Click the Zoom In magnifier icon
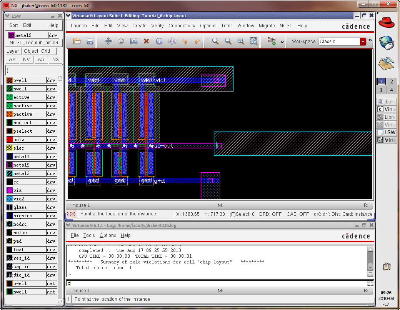The height and width of the screenshot is (310, 400). click(215, 42)
